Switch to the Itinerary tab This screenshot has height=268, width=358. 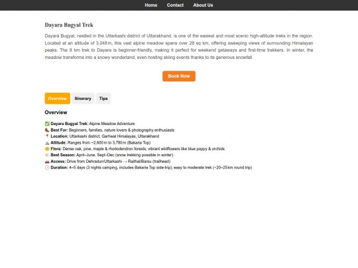[83, 99]
